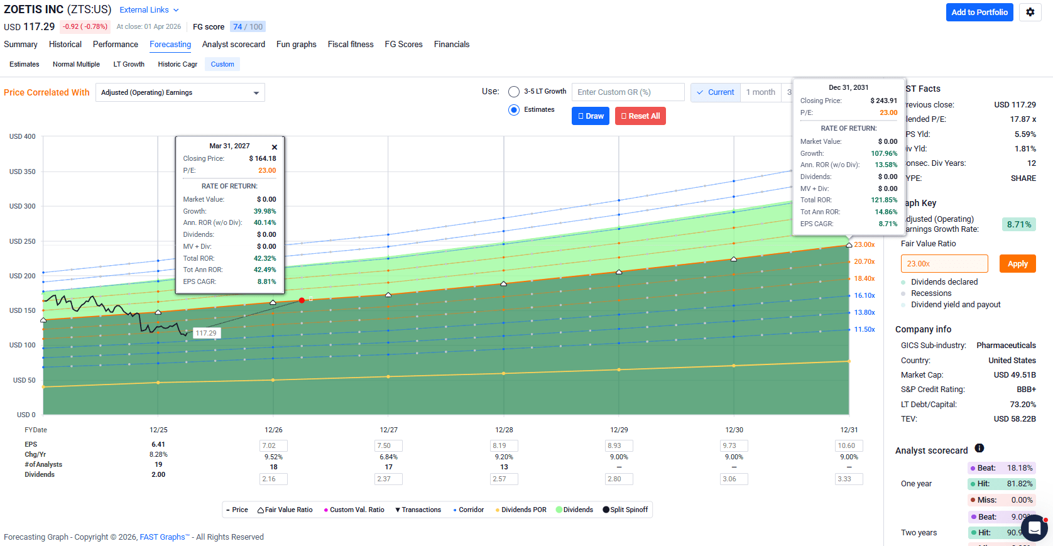Close the Mar 31, 2027 tooltip
Image resolution: width=1053 pixels, height=546 pixels.
pyautogui.click(x=275, y=147)
